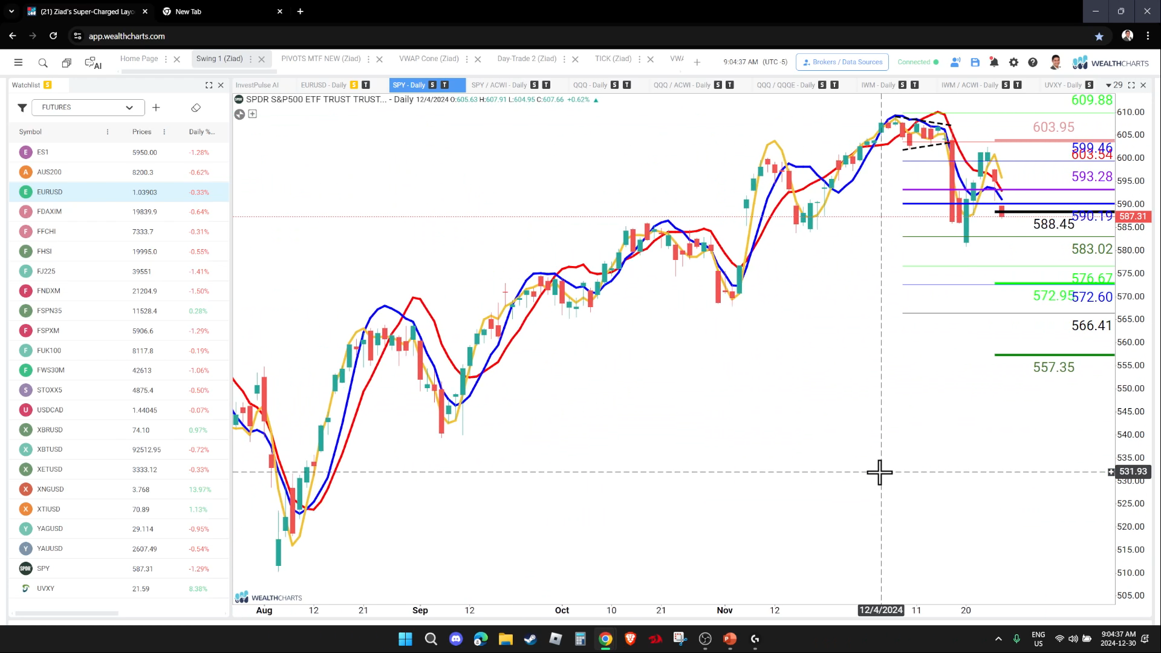Viewport: 1161px width, 653px height.
Task: Click the watchlist filter funnel icon
Action: coord(22,108)
